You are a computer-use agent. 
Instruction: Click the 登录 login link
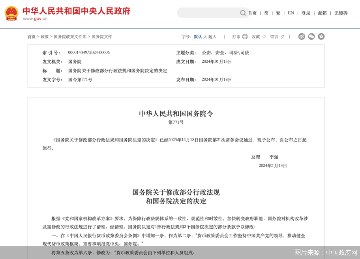(x=306, y=13)
